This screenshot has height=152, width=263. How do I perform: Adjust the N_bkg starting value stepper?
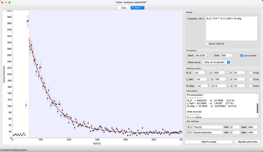pyautogui.click(x=227, y=86)
